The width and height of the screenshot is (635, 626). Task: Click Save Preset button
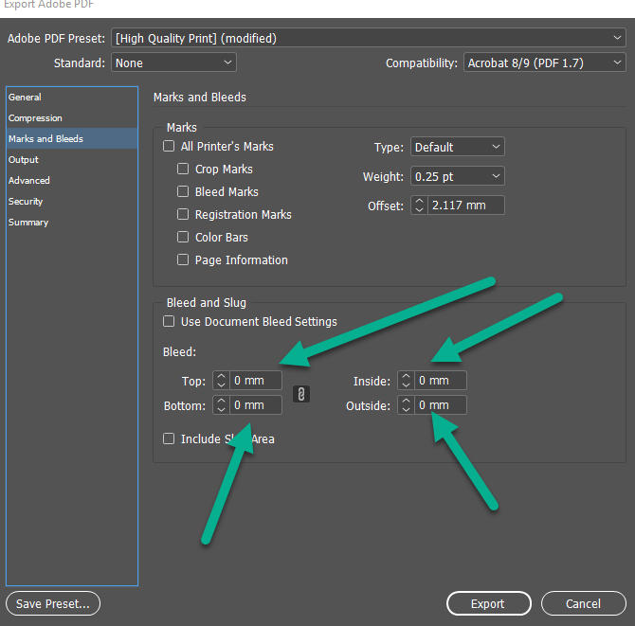pos(53,603)
